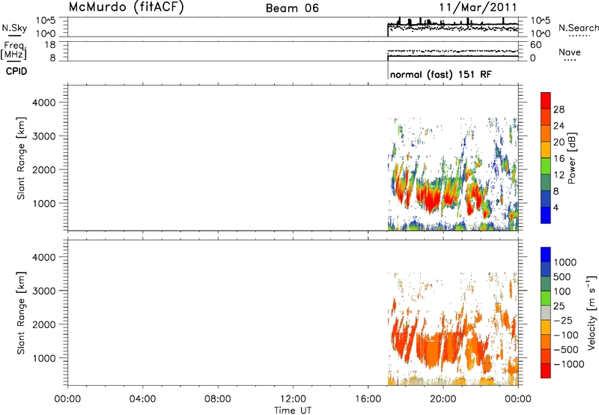599x415 pixels.
Task: Click the '04:00' time axis label
Action: pos(143,399)
